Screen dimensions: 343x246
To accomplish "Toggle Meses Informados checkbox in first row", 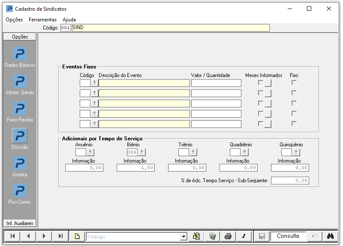I will pyautogui.click(x=260, y=83).
